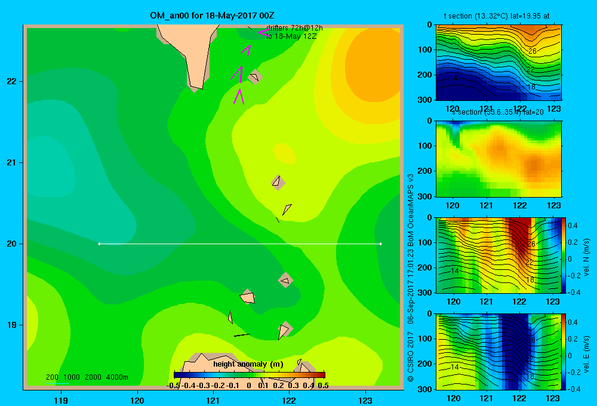This screenshot has width=597, height=406.
Task: Open the salinity s section plot
Action: 498,159
